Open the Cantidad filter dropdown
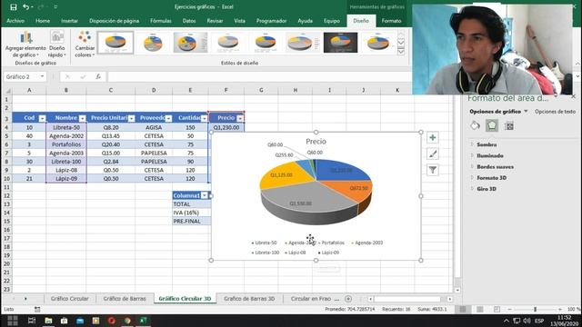The height and width of the screenshot is (327, 582). (204, 118)
